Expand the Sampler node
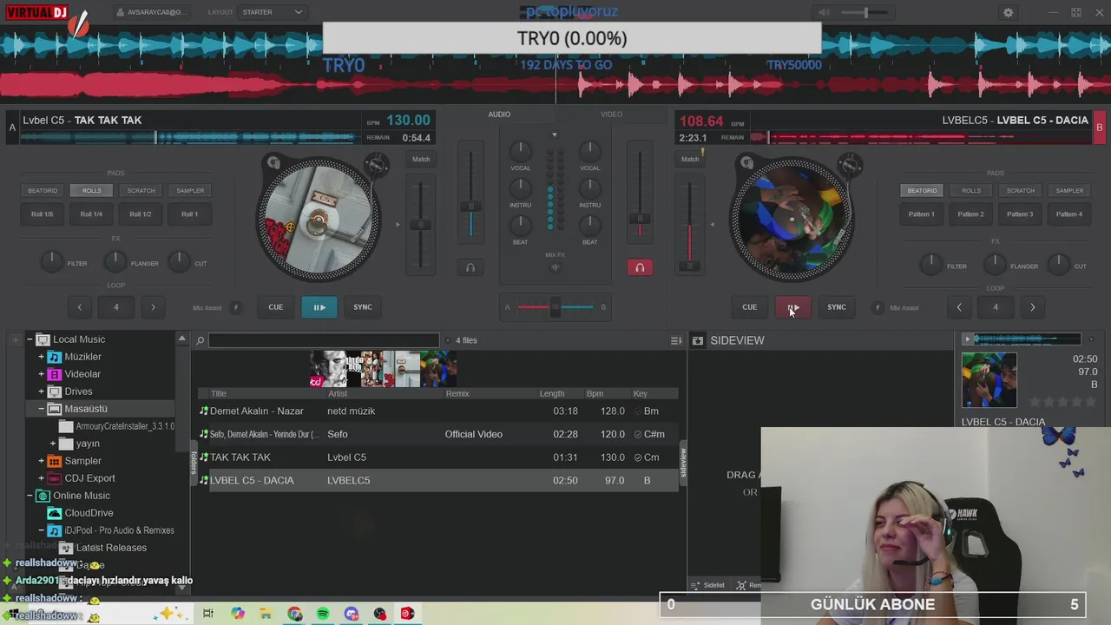Screen dimensions: 1111x625 (x=41, y=461)
